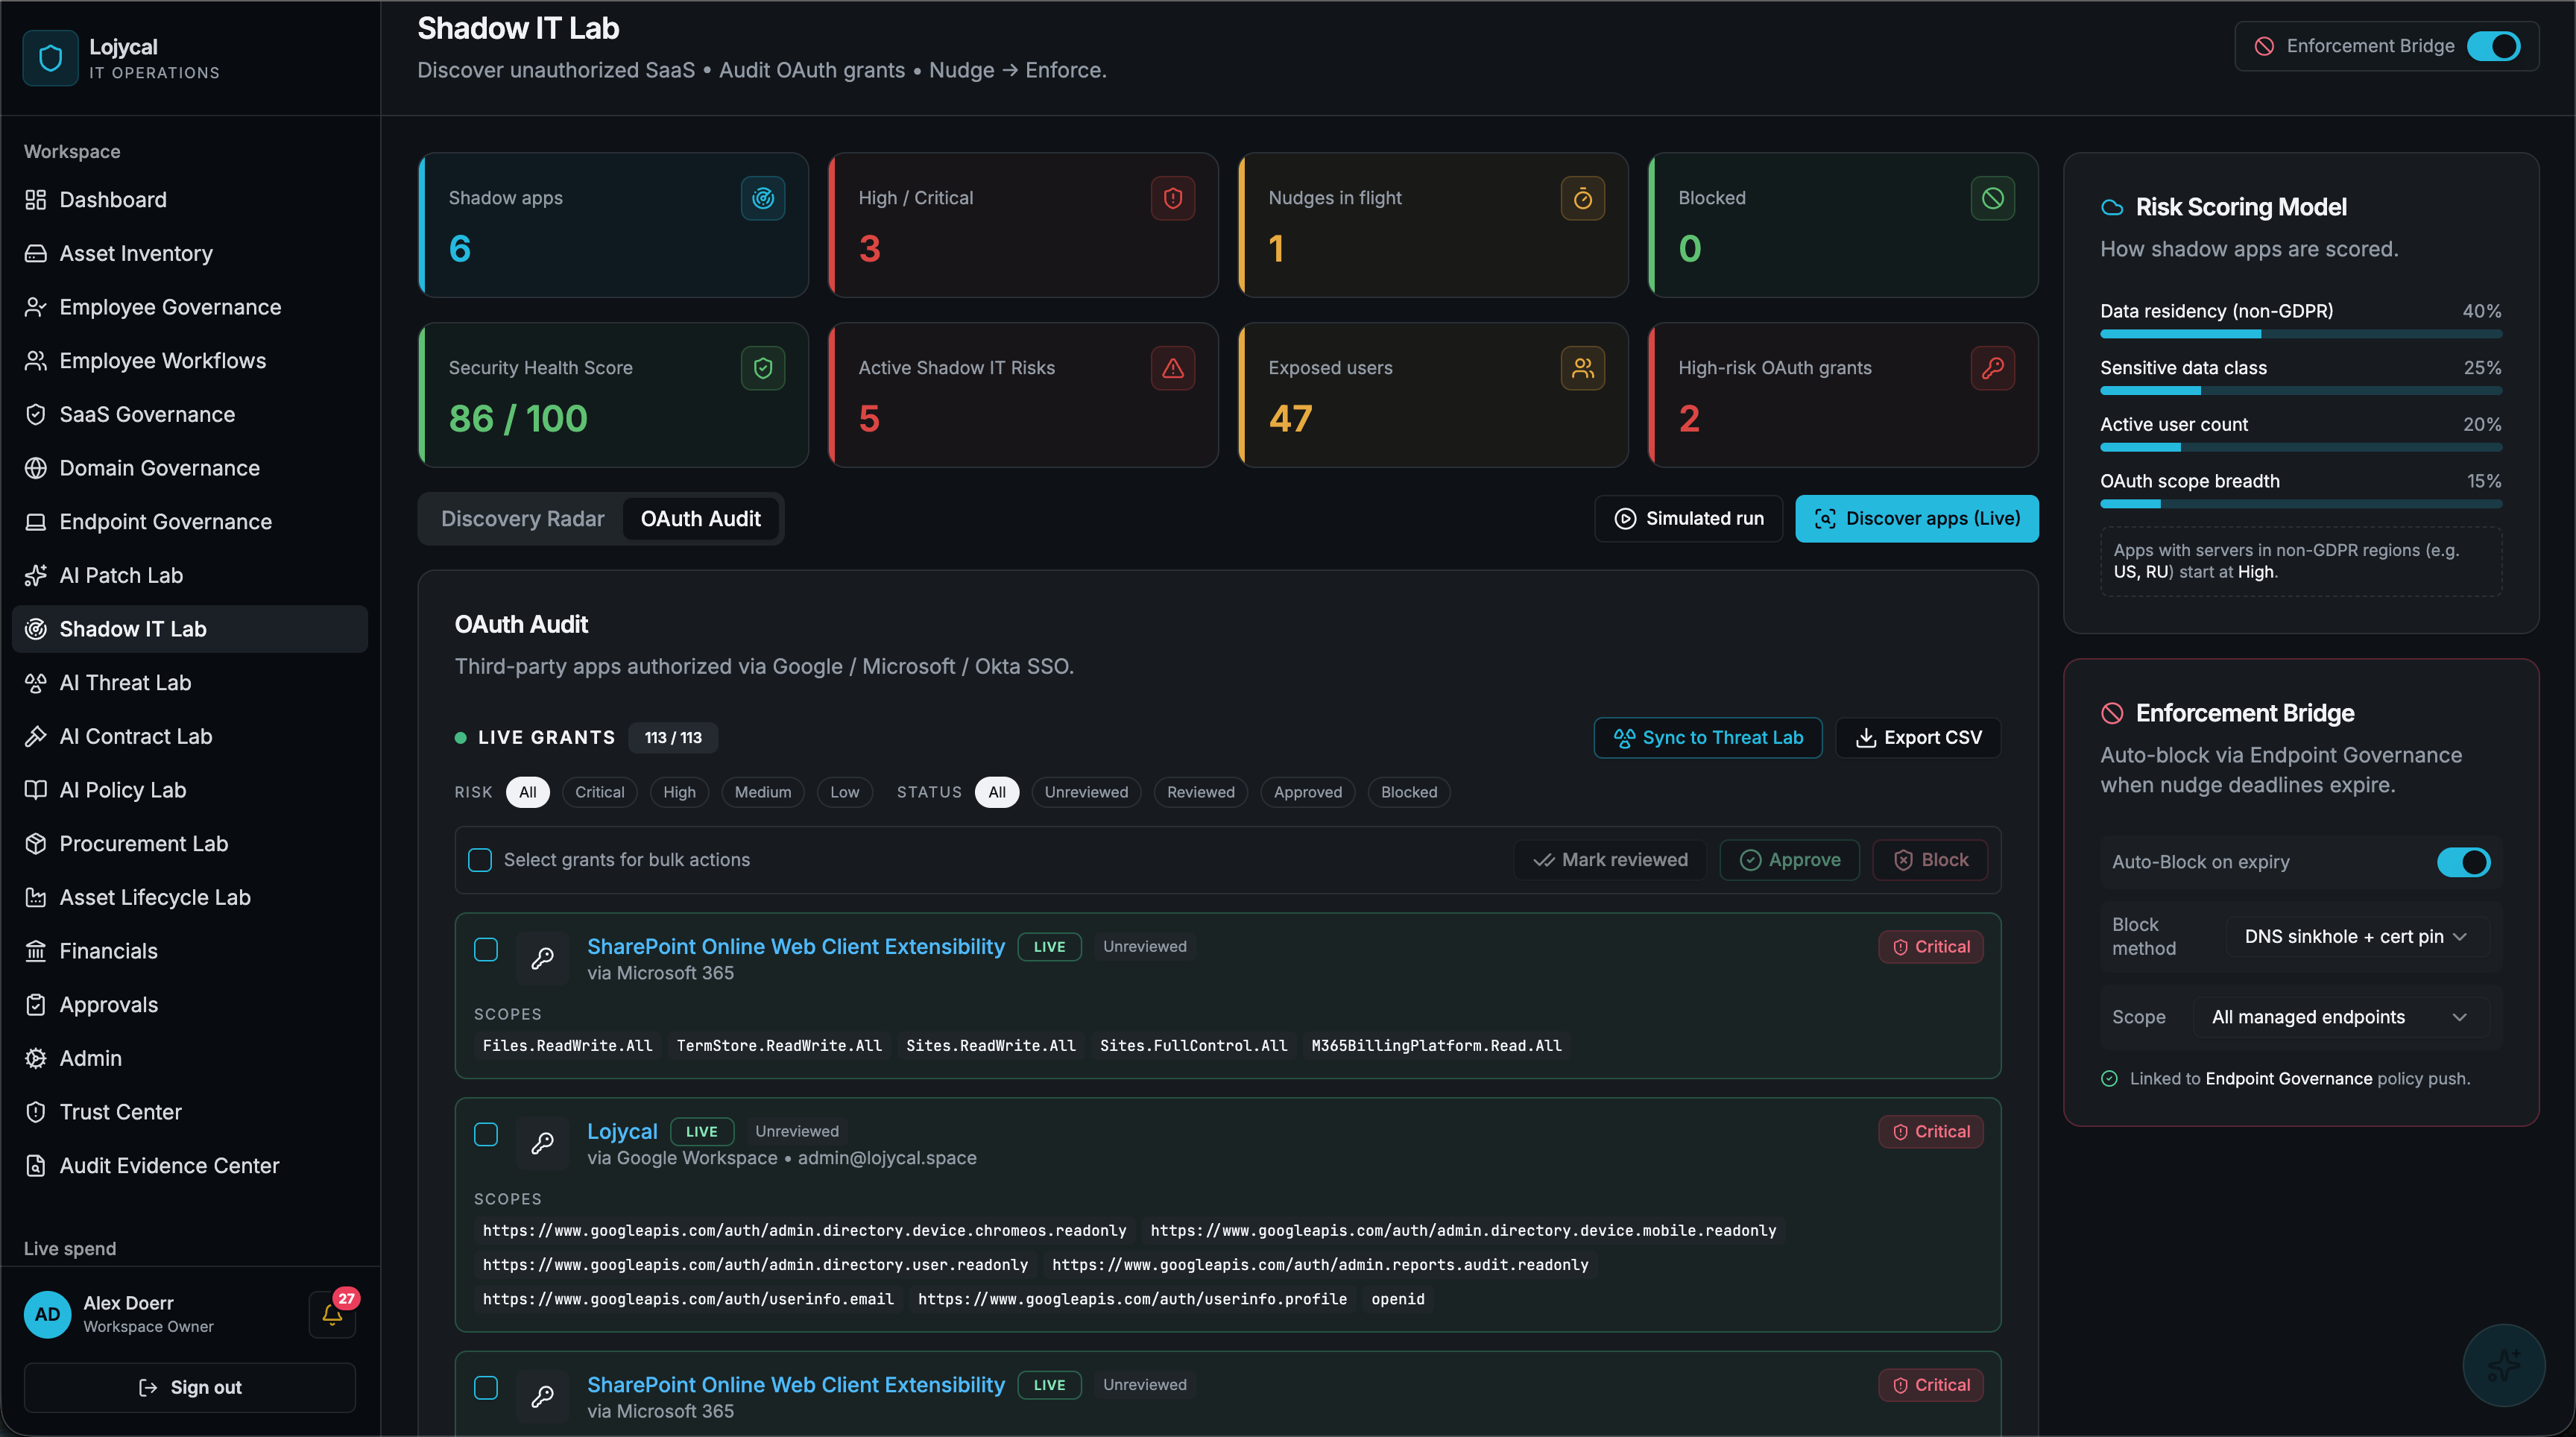The image size is (2576, 1437).
Task: Open Audit Evidence Center
Action: [x=190, y=1166]
